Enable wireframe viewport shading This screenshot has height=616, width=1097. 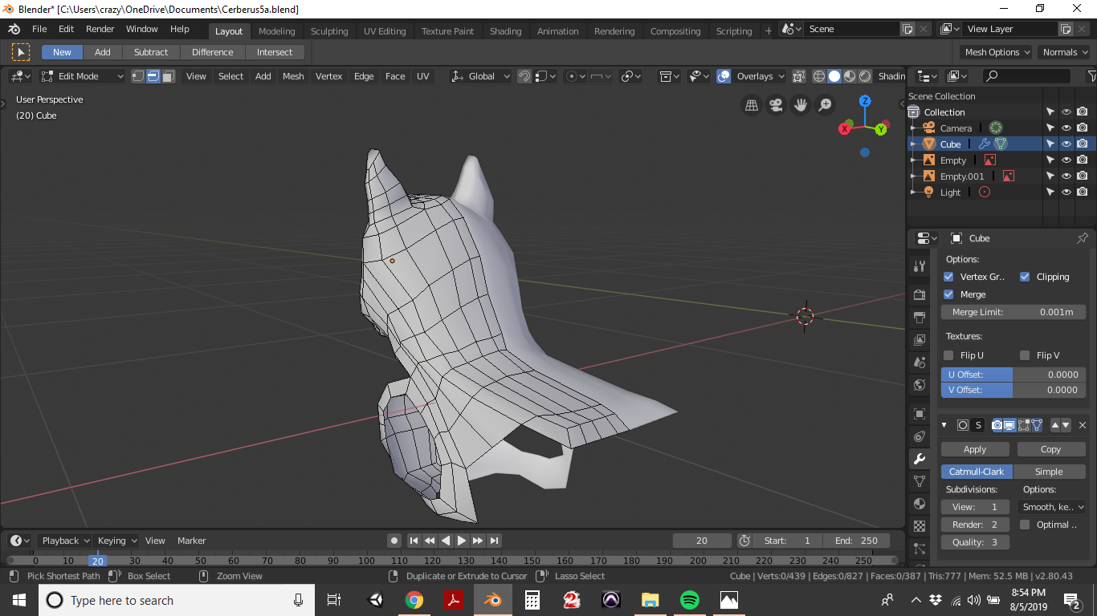[x=819, y=76]
